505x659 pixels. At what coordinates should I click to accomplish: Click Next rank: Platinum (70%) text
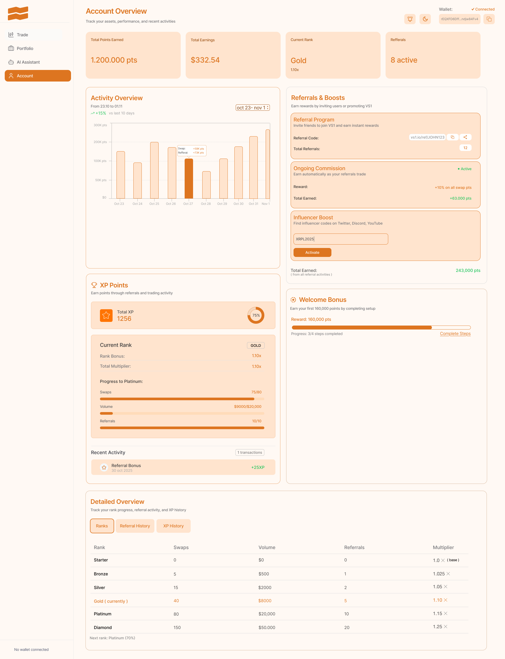click(112, 638)
